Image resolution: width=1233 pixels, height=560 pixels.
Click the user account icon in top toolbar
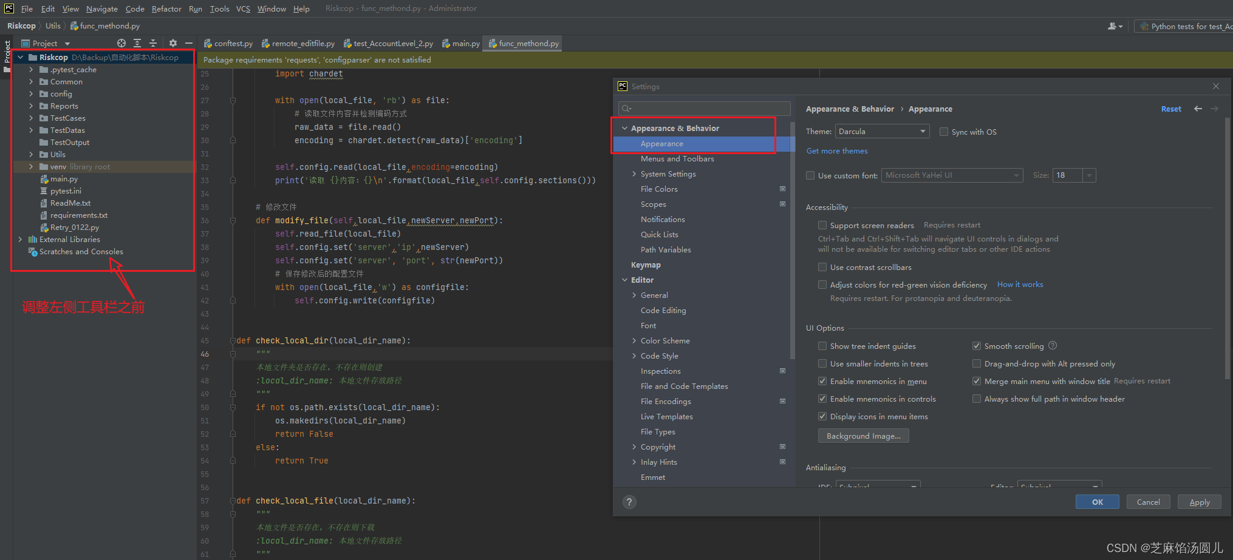pyautogui.click(x=1115, y=26)
